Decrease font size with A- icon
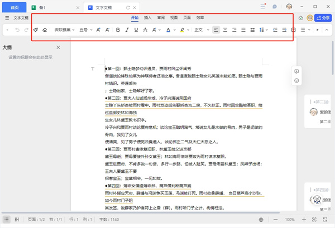335x228 pixels. pos(107,30)
